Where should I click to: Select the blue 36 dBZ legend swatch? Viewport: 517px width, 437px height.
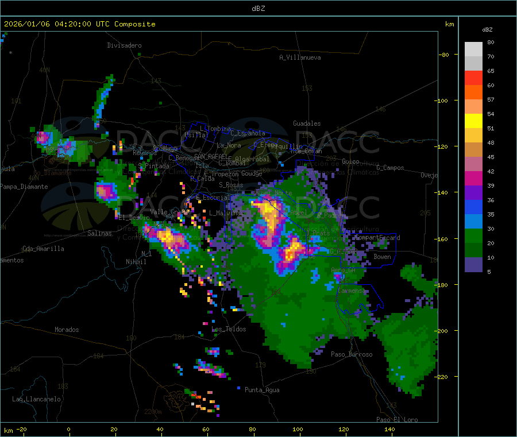[473, 207]
